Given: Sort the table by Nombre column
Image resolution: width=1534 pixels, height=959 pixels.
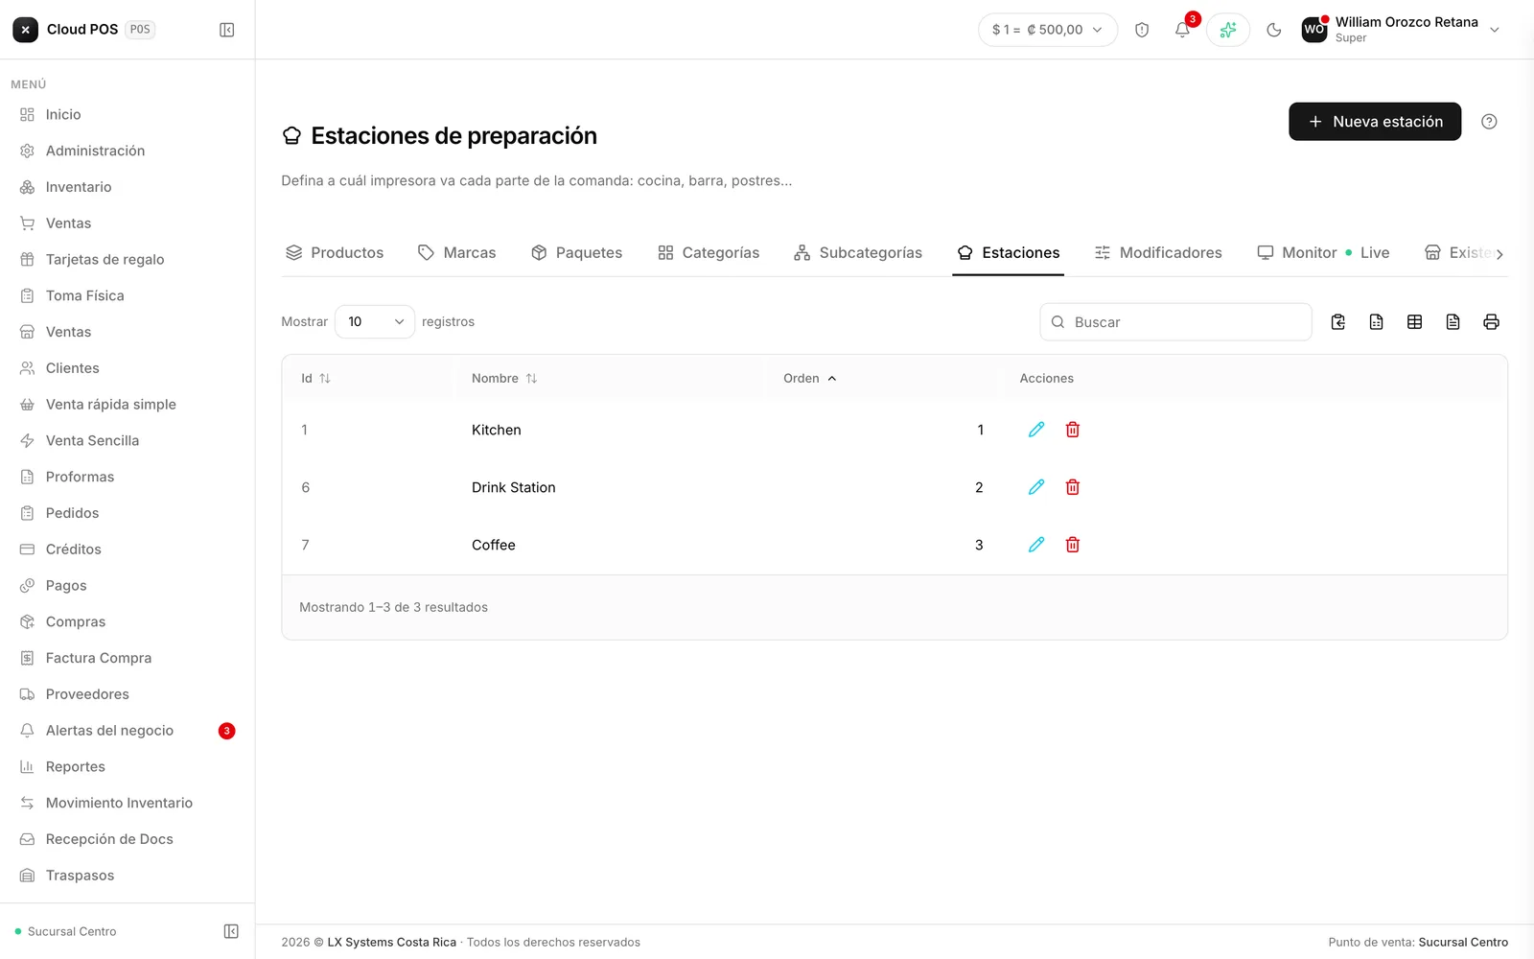Looking at the screenshot, I should click(504, 379).
